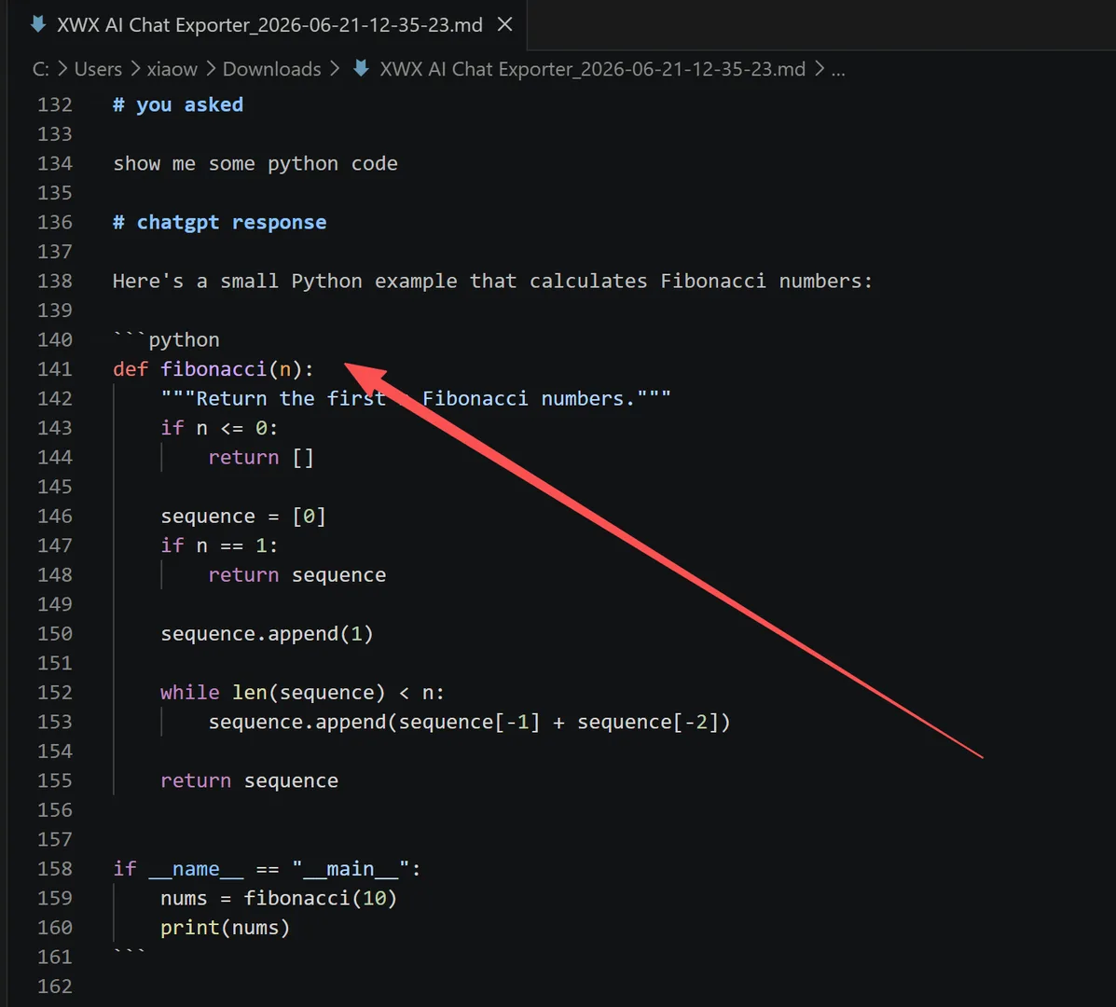Close the XWX AI Chat Exporter tab

click(504, 25)
